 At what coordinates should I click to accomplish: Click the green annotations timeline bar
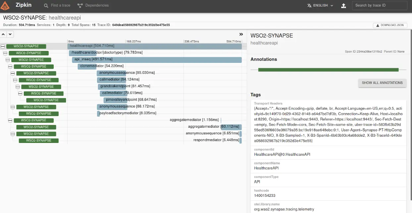click(x=328, y=70)
